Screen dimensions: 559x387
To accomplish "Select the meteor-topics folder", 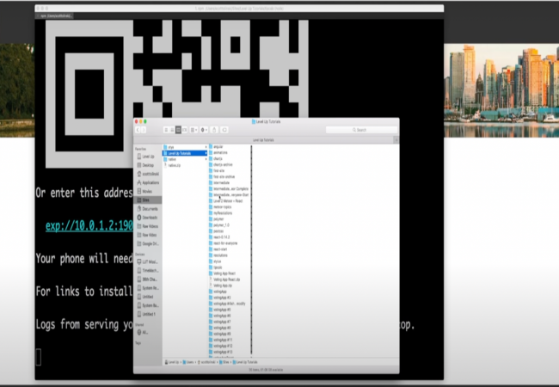I will click(x=220, y=207).
